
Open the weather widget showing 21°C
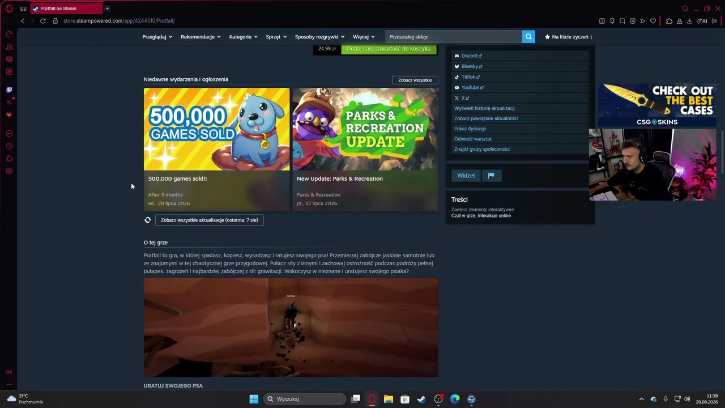pos(26,399)
